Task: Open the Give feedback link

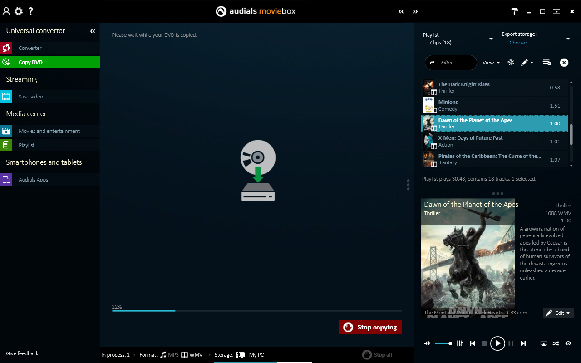Action: coord(22,353)
